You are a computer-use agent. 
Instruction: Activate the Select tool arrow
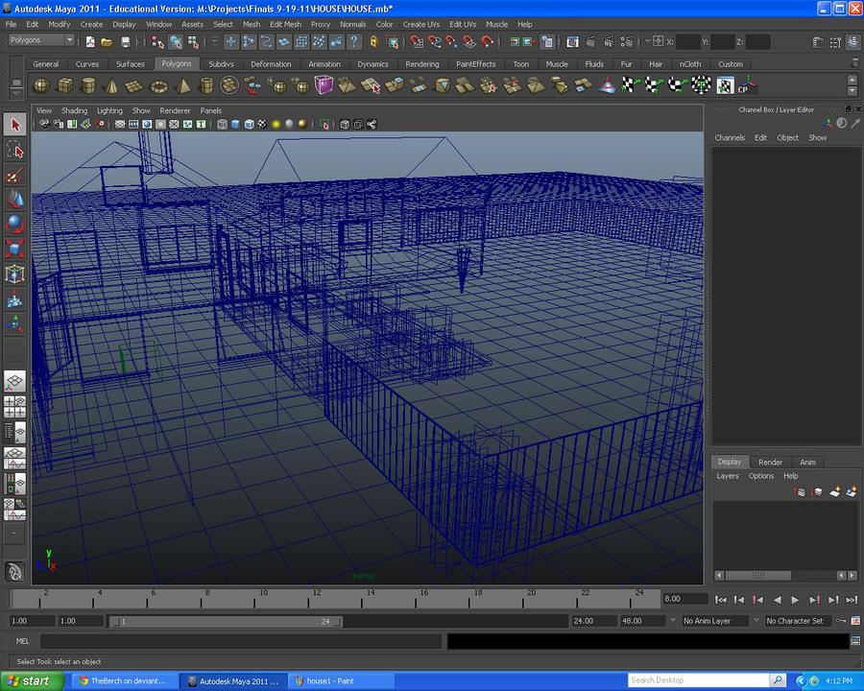tap(14, 125)
